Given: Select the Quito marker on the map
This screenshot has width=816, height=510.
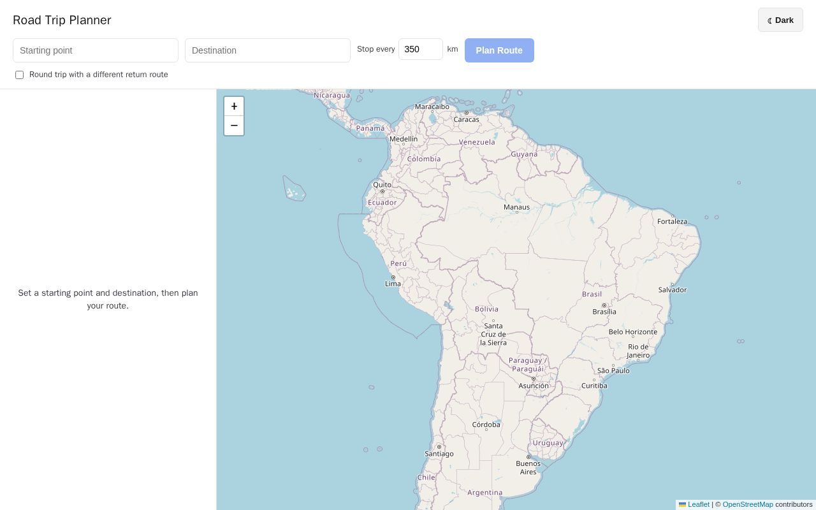Looking at the screenshot, I should [382, 191].
